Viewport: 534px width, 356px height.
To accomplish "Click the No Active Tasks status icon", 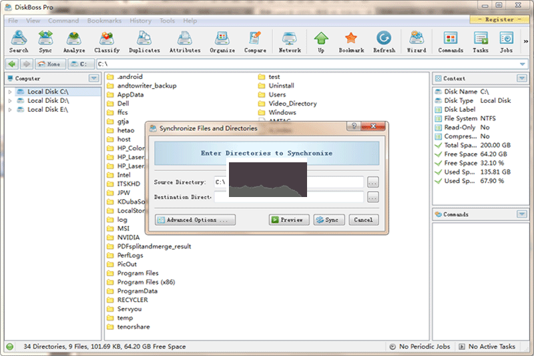I will pos(462,347).
